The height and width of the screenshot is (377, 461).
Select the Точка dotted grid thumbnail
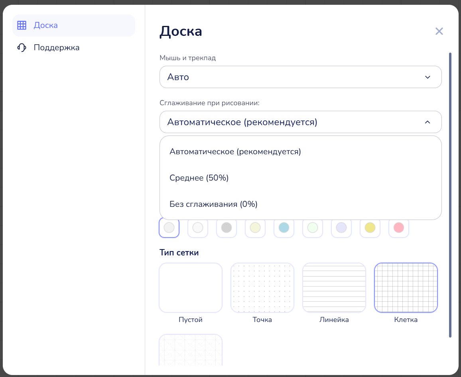pos(262,288)
